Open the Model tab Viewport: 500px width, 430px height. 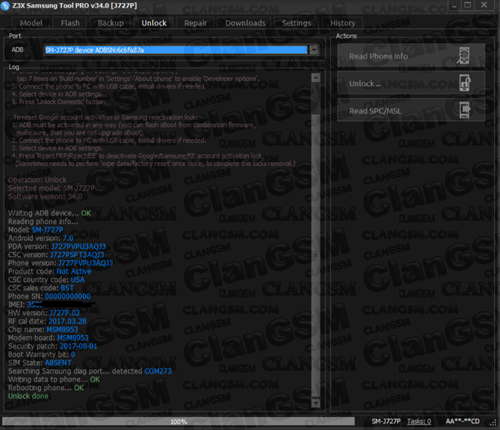coord(31,23)
